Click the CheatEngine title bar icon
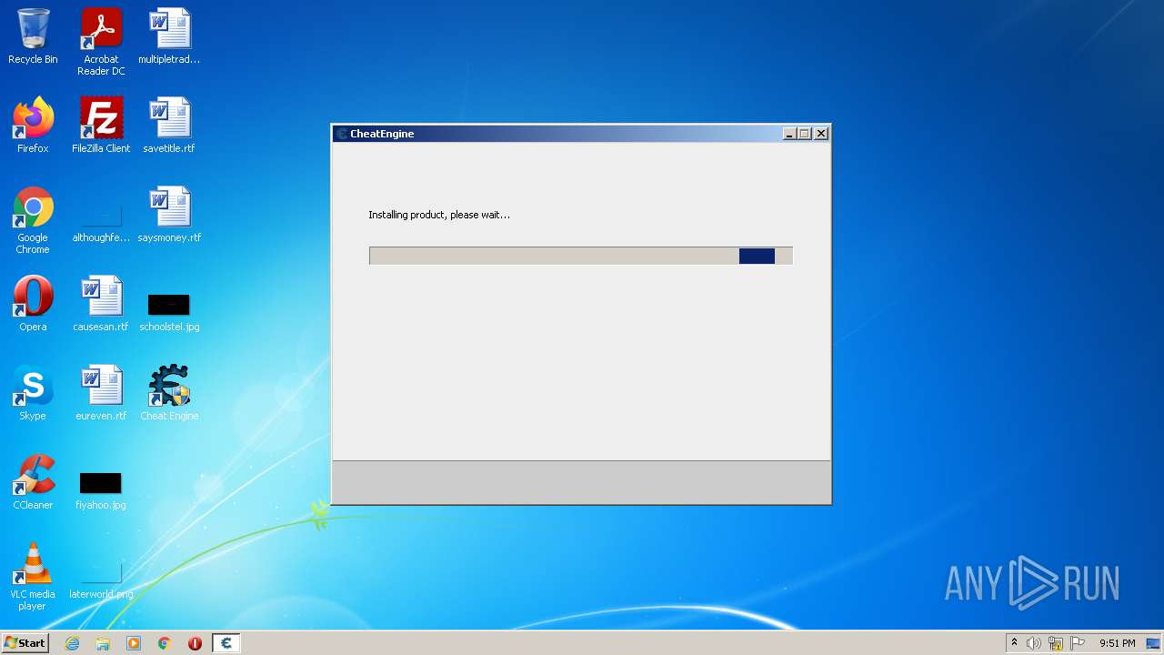Viewport: 1164px width, 655px height. pyautogui.click(x=342, y=134)
